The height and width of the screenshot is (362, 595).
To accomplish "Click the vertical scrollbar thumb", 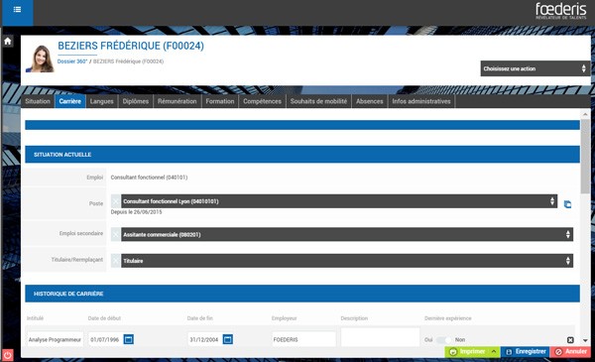I will point(585,157).
